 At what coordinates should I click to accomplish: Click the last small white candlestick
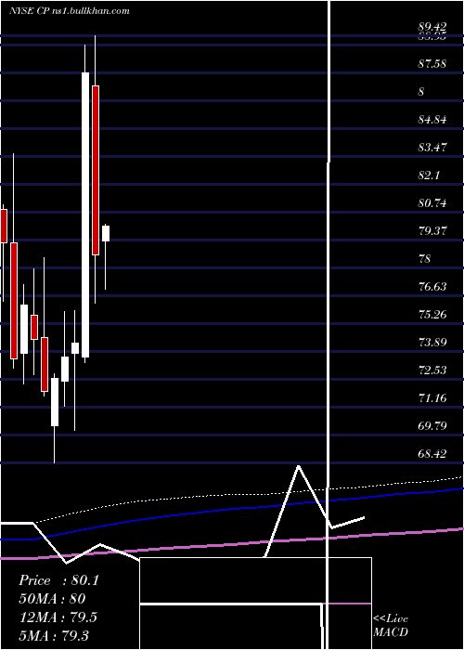click(106, 233)
